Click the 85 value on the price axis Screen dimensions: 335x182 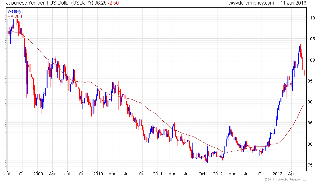click(310, 123)
